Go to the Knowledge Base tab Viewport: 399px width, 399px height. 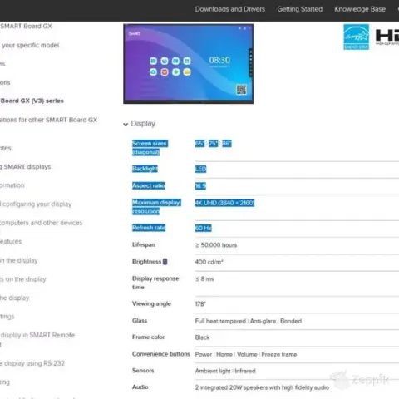coord(360,9)
